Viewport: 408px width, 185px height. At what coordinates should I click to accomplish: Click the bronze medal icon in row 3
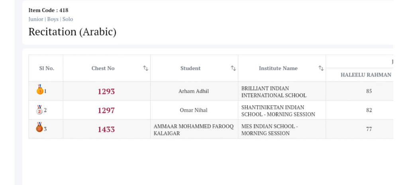pyautogui.click(x=39, y=128)
